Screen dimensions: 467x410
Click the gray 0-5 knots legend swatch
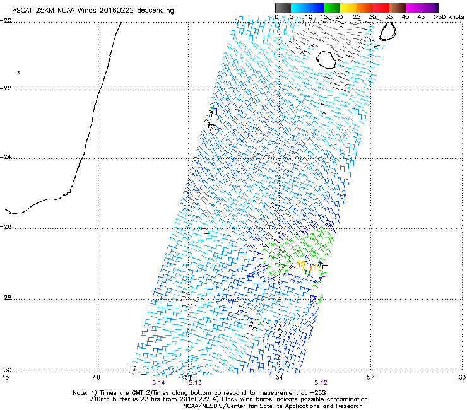(x=283, y=8)
